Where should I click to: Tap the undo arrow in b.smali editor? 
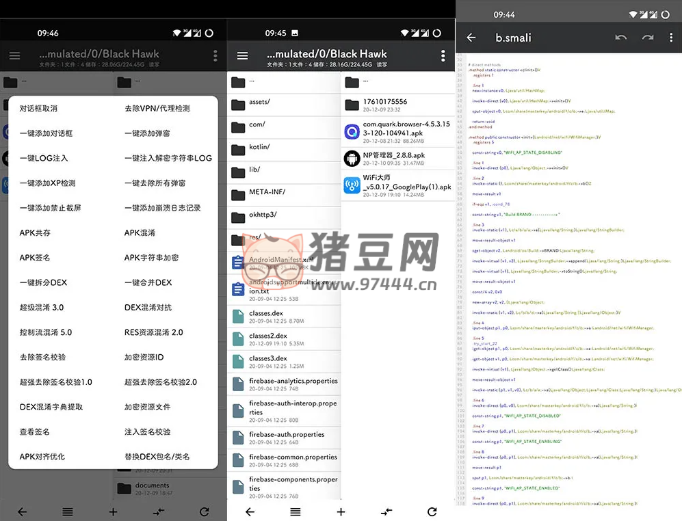620,38
